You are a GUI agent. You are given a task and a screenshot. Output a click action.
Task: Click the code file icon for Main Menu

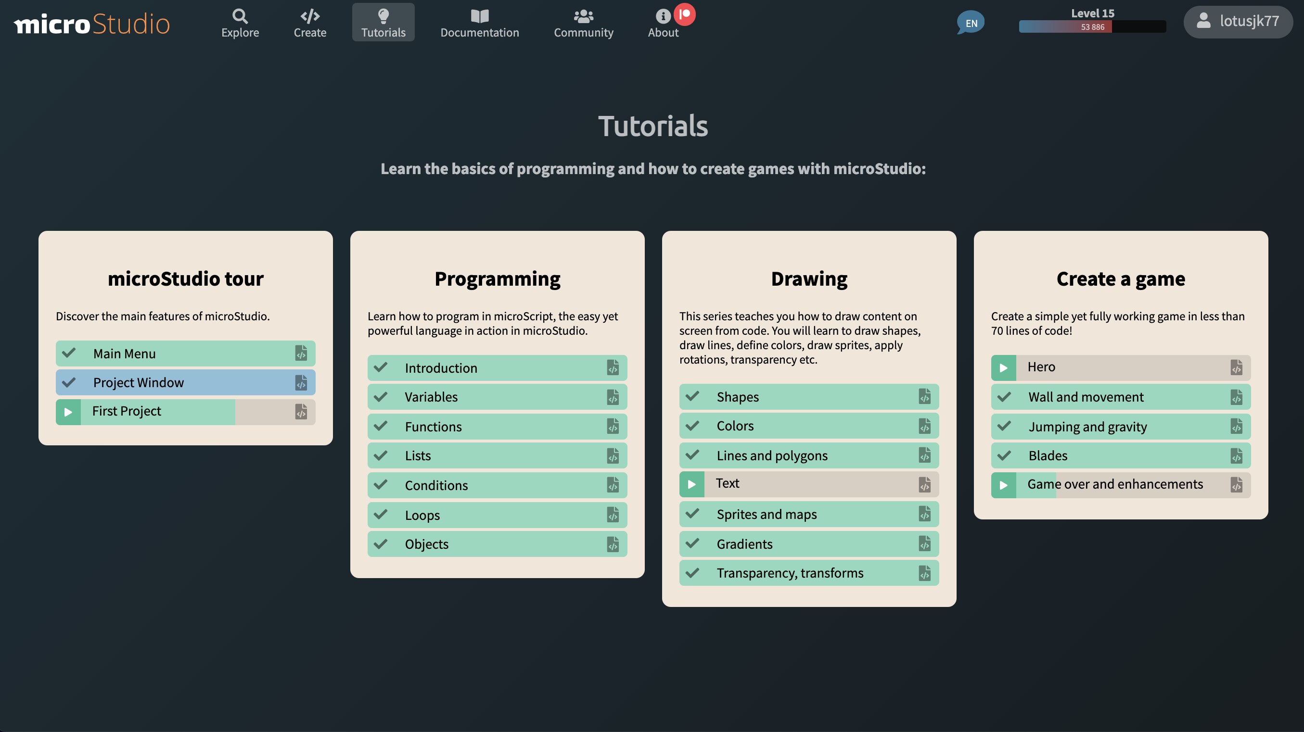301,353
